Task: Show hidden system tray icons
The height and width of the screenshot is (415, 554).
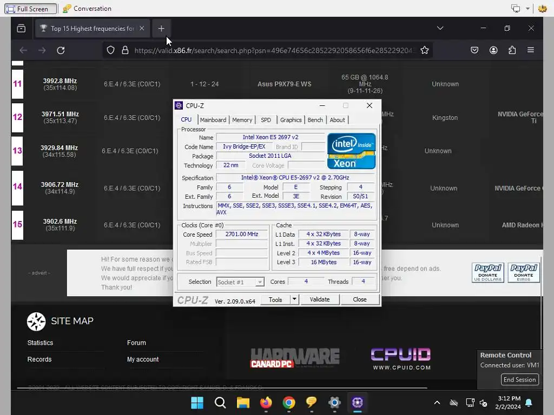Action: [x=437, y=403]
